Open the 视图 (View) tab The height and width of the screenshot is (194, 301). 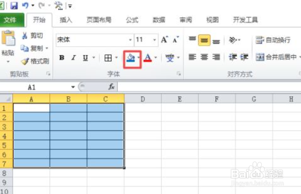[x=213, y=20]
